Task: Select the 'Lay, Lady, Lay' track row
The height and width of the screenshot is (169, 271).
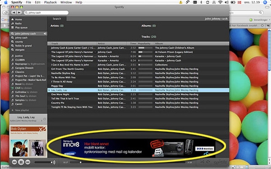Action: [138, 90]
